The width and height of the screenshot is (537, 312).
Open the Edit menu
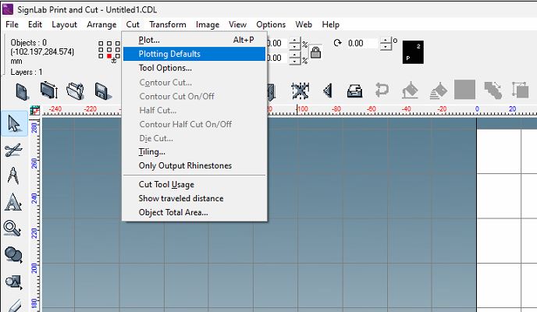pyautogui.click(x=35, y=25)
